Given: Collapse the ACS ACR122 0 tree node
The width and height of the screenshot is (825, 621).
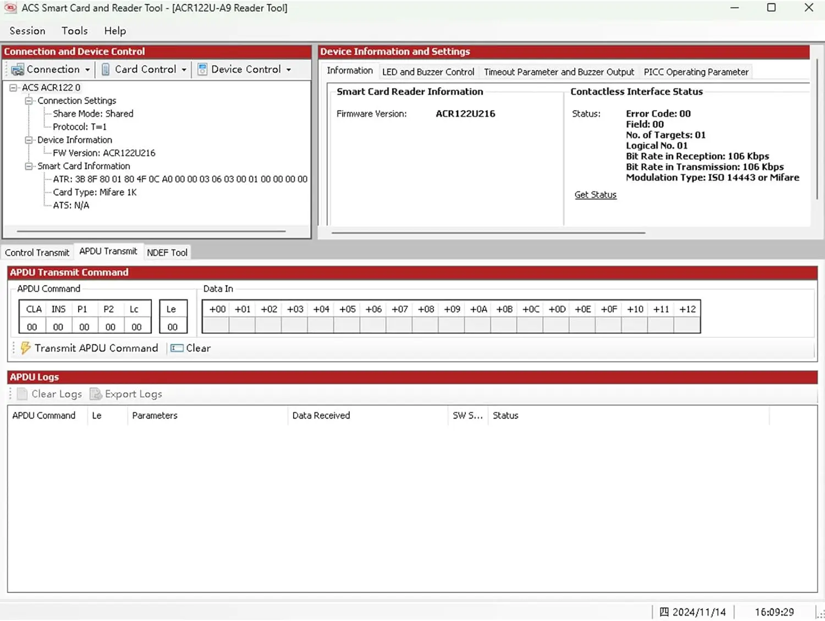Looking at the screenshot, I should click(13, 87).
